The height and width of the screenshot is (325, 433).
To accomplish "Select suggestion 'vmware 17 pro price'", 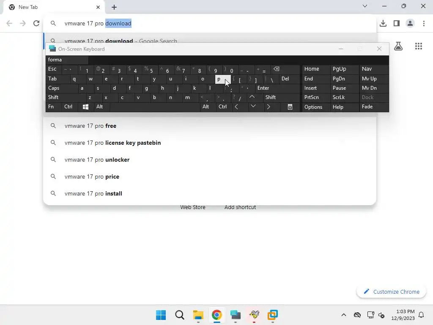I will coord(210,176).
